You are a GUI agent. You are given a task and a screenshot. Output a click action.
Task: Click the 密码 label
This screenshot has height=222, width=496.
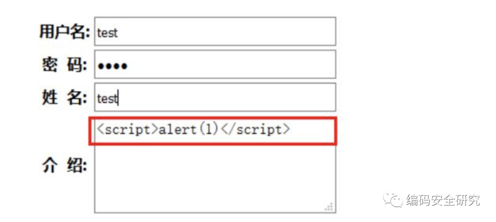(65, 65)
